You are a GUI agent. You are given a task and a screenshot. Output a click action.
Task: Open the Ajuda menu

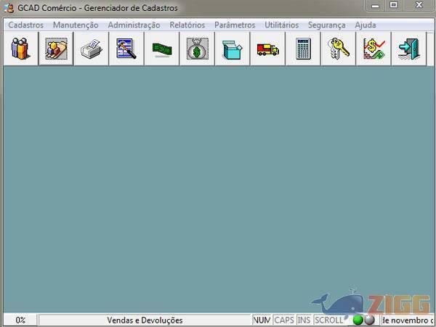366,25
